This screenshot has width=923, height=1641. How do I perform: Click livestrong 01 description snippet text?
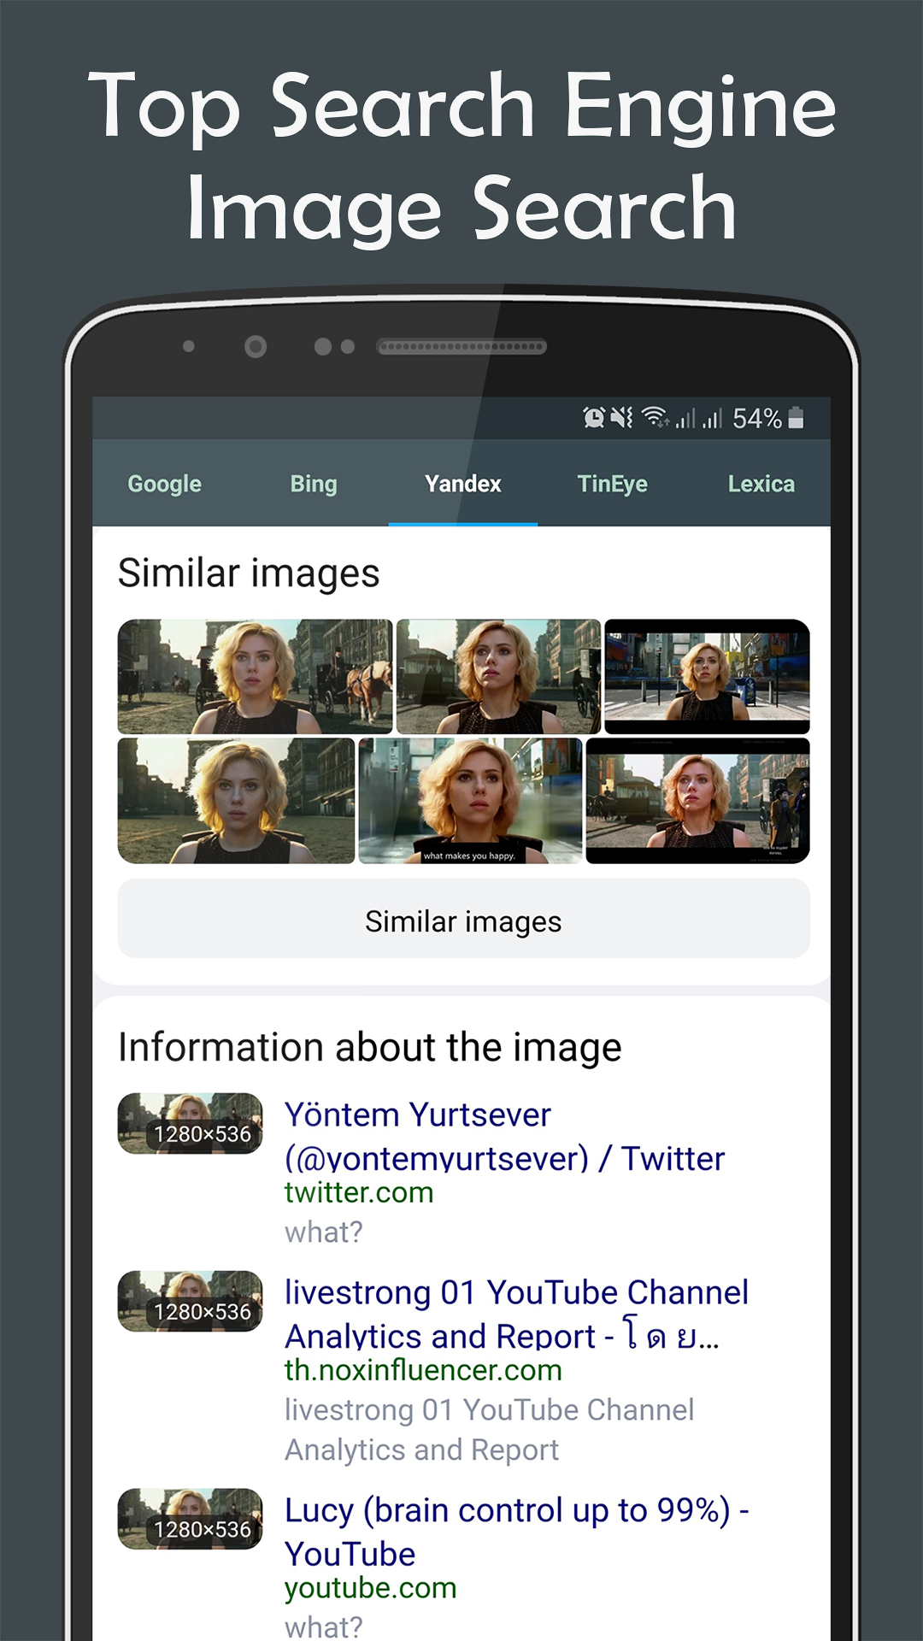click(x=489, y=1430)
